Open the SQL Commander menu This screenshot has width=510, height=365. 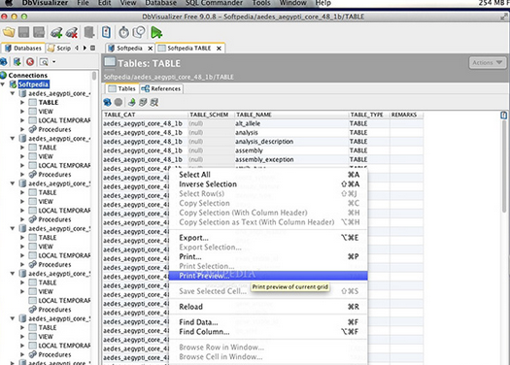[x=214, y=3]
